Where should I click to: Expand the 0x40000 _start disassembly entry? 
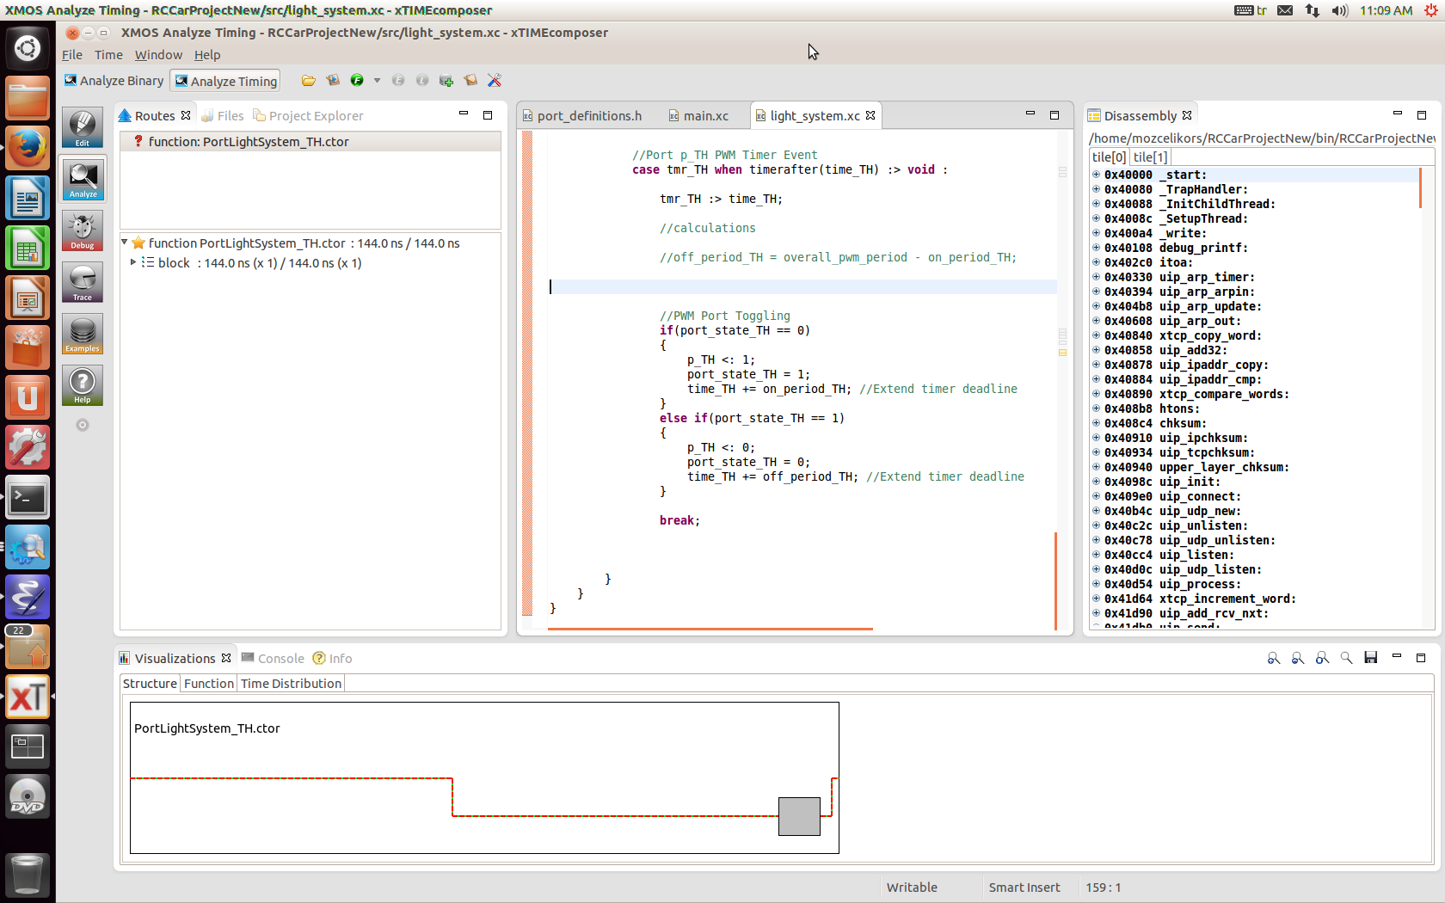point(1097,175)
